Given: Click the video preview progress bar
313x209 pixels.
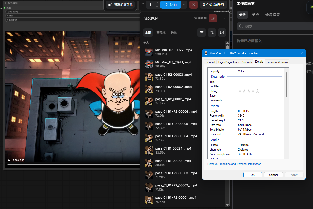Looking at the screenshot, I should [73, 165].
